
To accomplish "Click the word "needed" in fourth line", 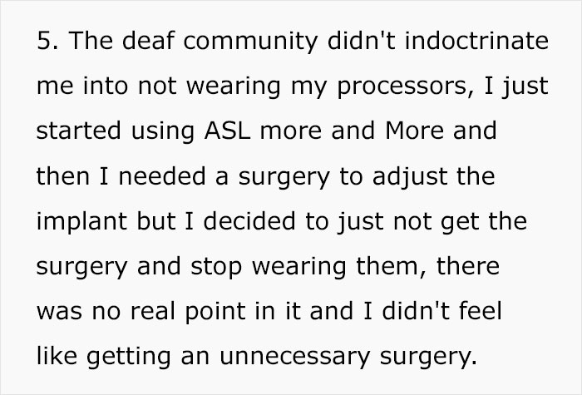I will coord(162,176).
